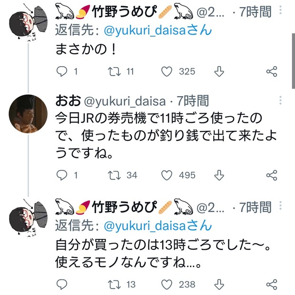This screenshot has width=295, height=295.
Task: Like the tweet with 325 likes
Action: pos(167,71)
